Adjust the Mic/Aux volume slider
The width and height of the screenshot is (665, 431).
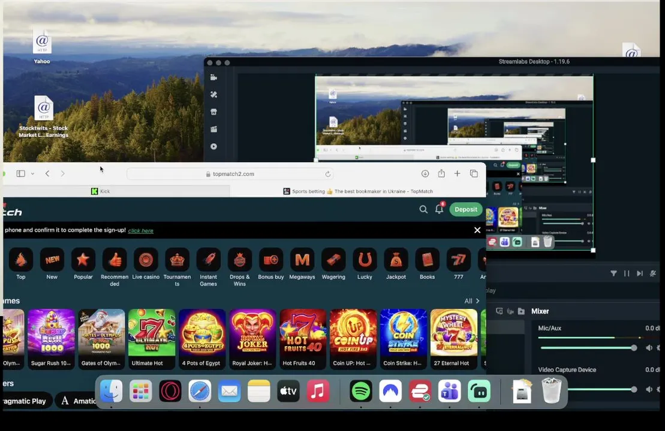point(588,348)
